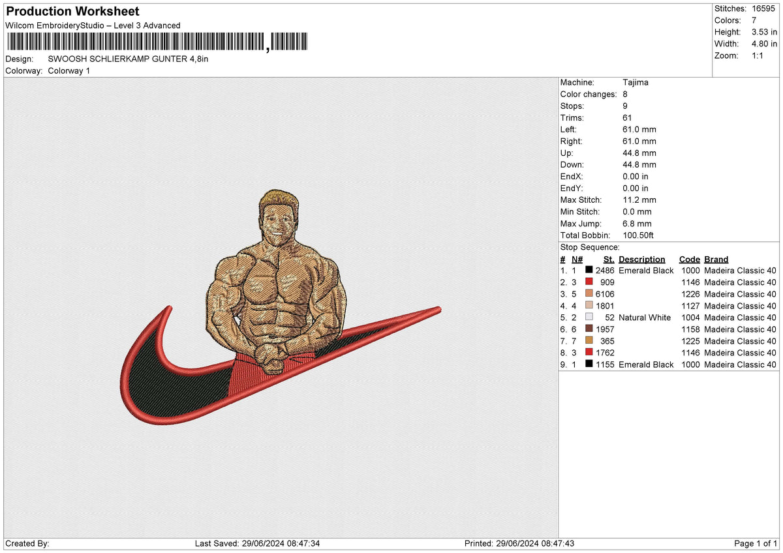Click stitch count 1762 in stop 8

tap(605, 353)
